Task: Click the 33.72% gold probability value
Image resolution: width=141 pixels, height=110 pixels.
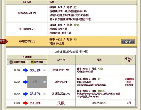Action: coord(35,94)
